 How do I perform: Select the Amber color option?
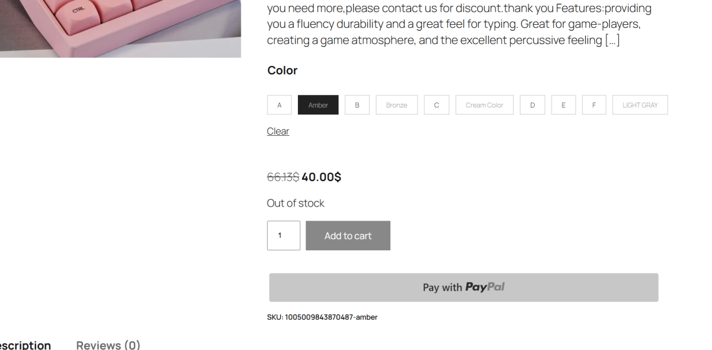click(318, 105)
